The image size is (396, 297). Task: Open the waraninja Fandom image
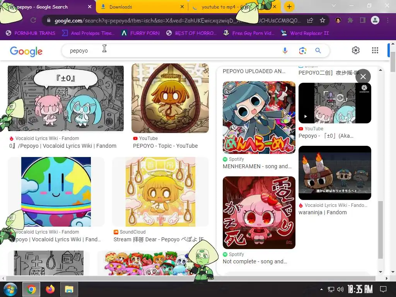(335, 173)
